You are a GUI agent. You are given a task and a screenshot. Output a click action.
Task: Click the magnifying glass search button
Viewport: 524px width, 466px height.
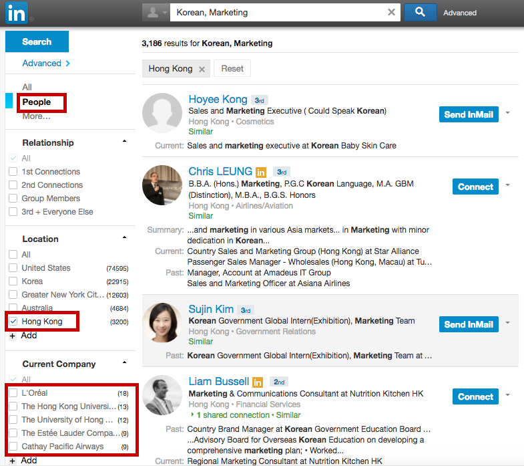pyautogui.click(x=420, y=13)
